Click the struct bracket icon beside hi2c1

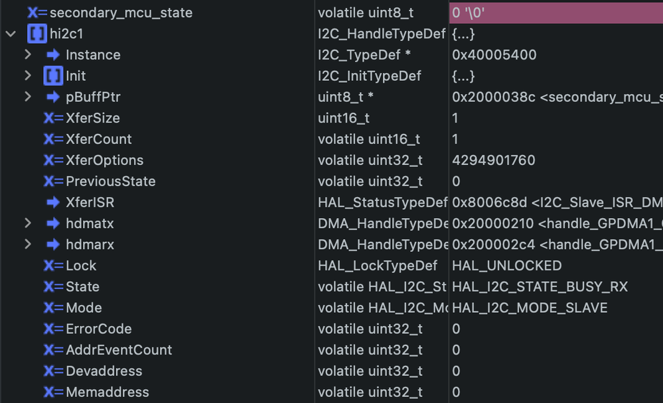(x=37, y=33)
